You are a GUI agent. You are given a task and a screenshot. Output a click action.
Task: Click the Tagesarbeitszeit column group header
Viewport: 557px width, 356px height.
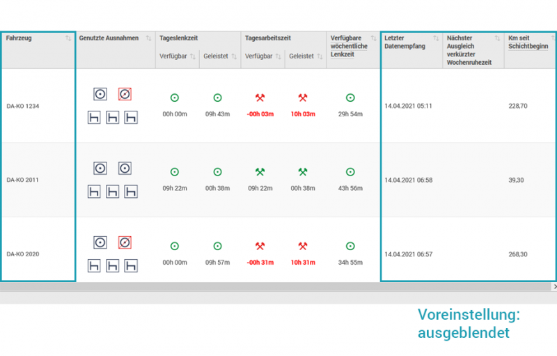coord(268,38)
